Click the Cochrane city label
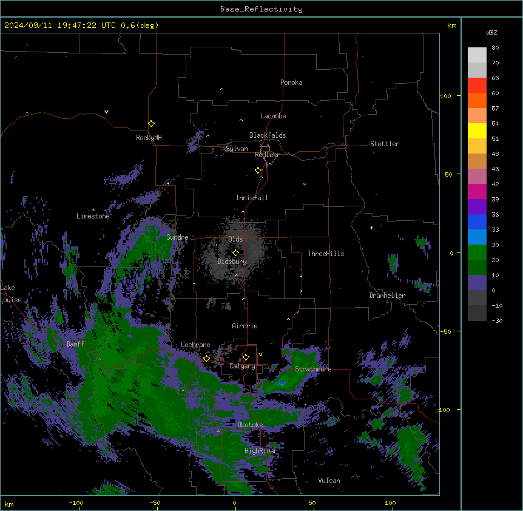 click(195, 345)
